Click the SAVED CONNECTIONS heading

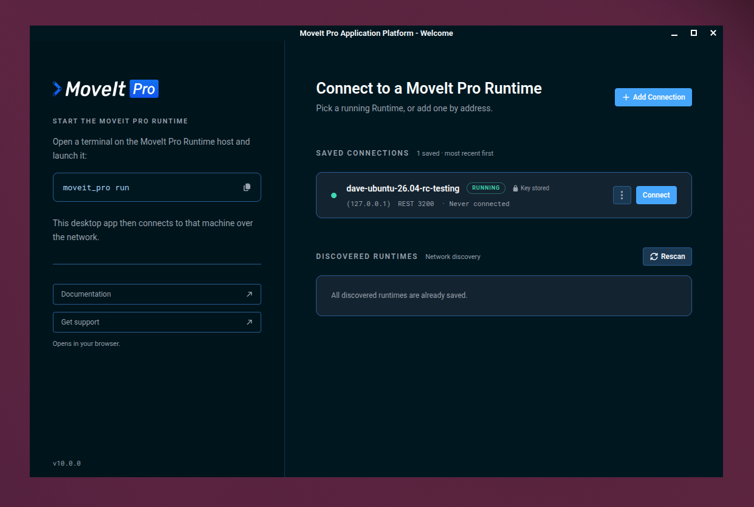pos(363,153)
